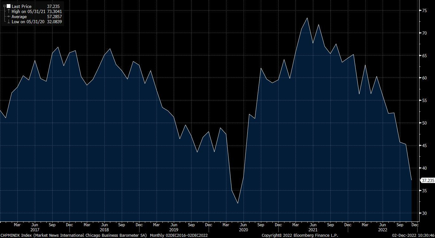This screenshot has width=435, height=238.
Task: Click the May 2021 peak point on chart
Action: 307,18
